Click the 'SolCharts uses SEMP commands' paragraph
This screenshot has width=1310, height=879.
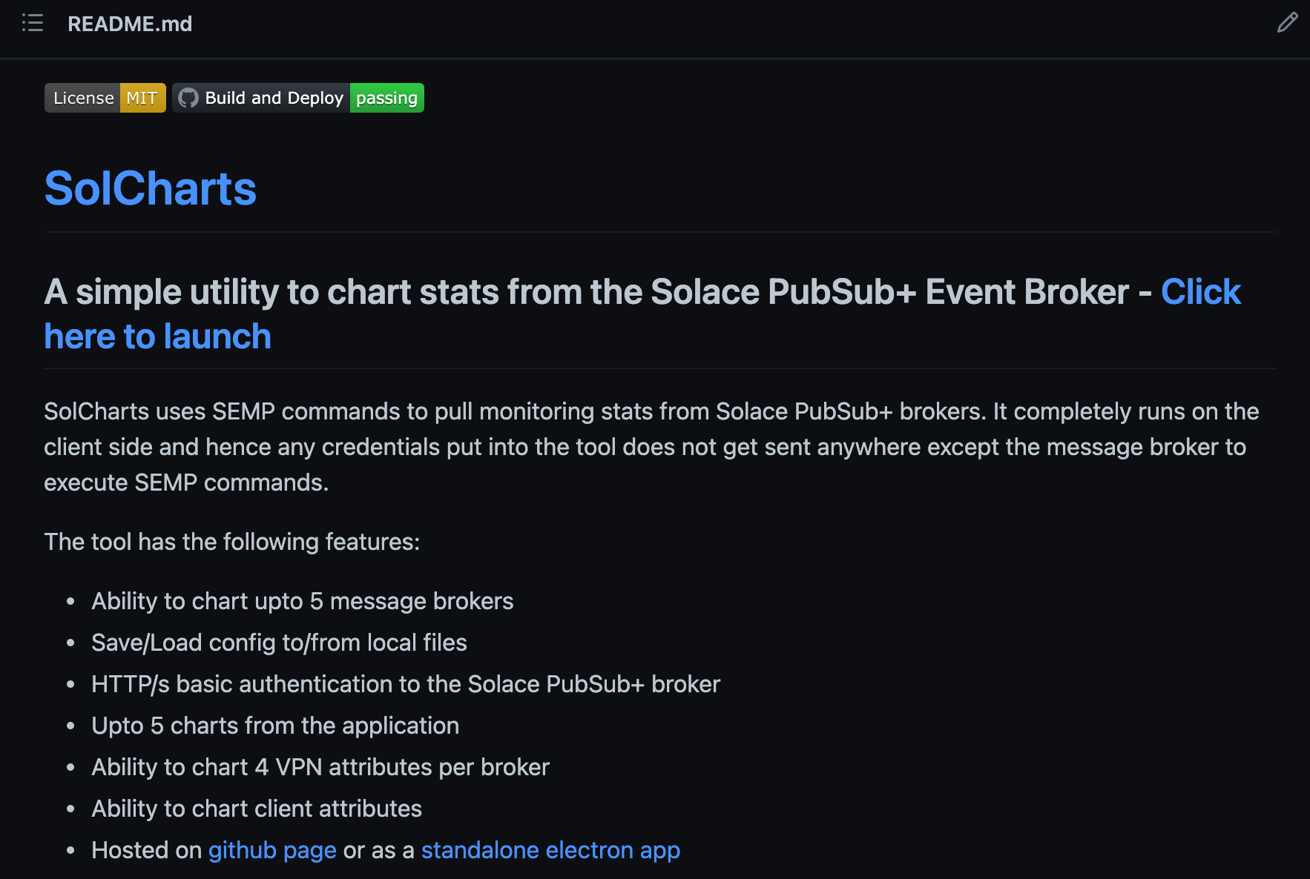click(x=651, y=447)
